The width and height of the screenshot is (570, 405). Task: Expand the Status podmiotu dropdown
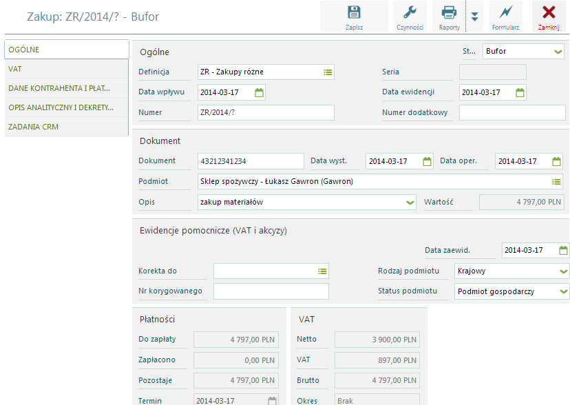coord(511,291)
